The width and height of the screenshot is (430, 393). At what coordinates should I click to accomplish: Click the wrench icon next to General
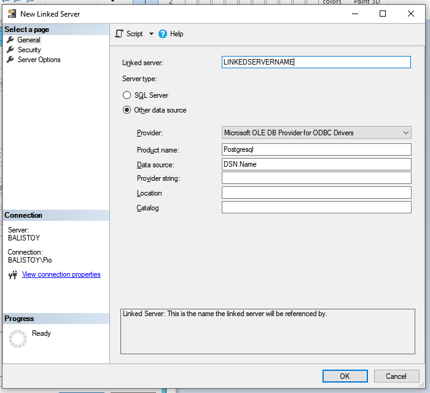click(10, 40)
